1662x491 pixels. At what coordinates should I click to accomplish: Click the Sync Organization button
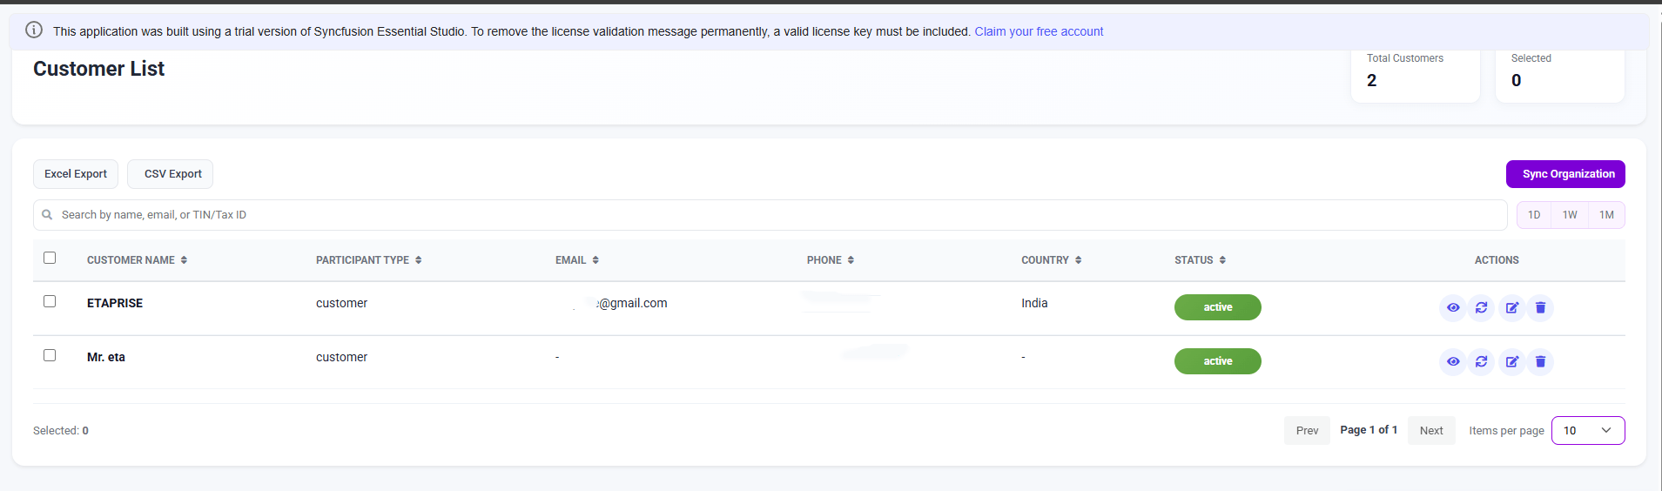tap(1565, 174)
